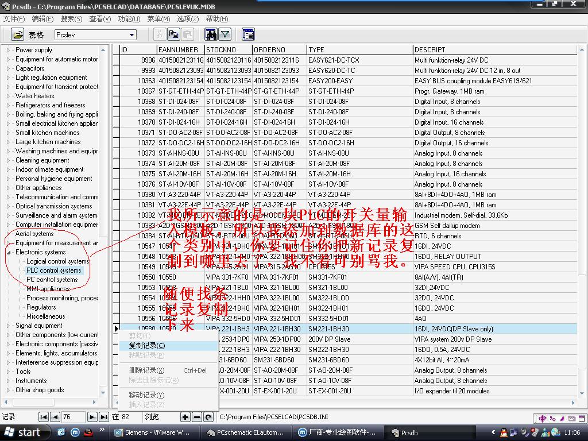The width and height of the screenshot is (588, 441).
Task: Click the Progr. Gateway, 1MB ram description
Action: click(495, 91)
